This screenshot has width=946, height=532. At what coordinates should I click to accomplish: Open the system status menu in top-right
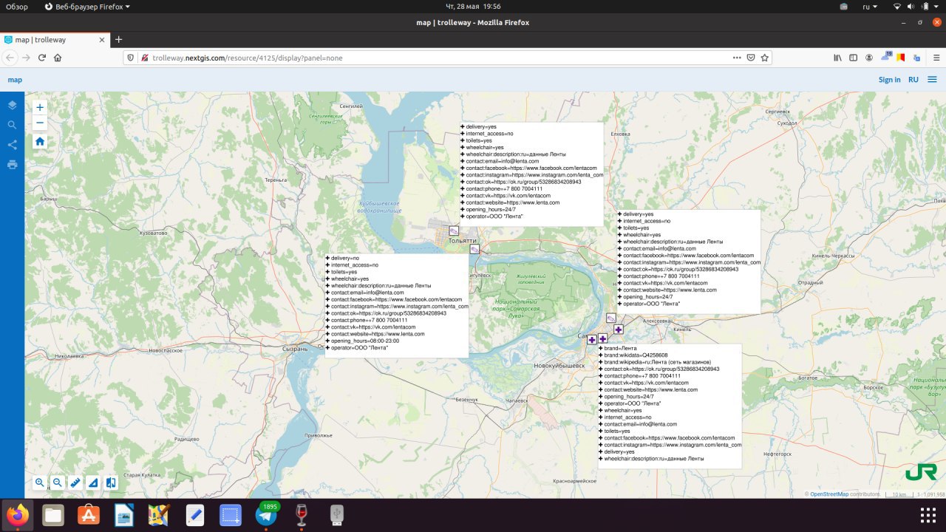917,7
